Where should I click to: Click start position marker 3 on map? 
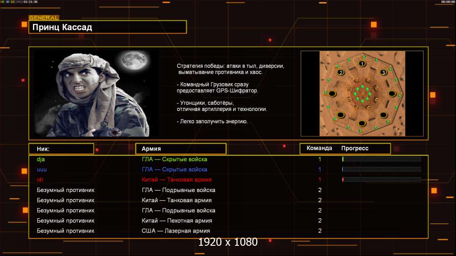click(383, 72)
